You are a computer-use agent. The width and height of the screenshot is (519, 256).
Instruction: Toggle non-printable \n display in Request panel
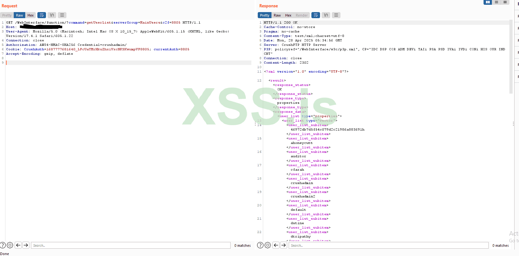coord(52,15)
